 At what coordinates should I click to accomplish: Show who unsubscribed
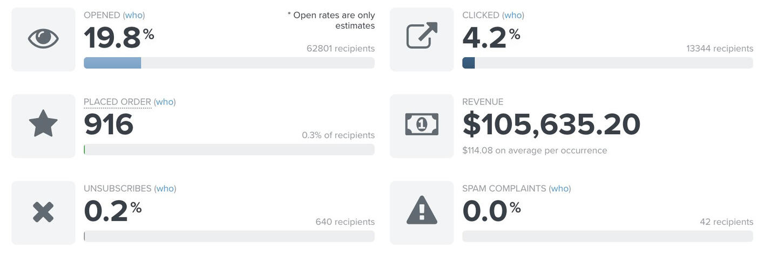[165, 188]
